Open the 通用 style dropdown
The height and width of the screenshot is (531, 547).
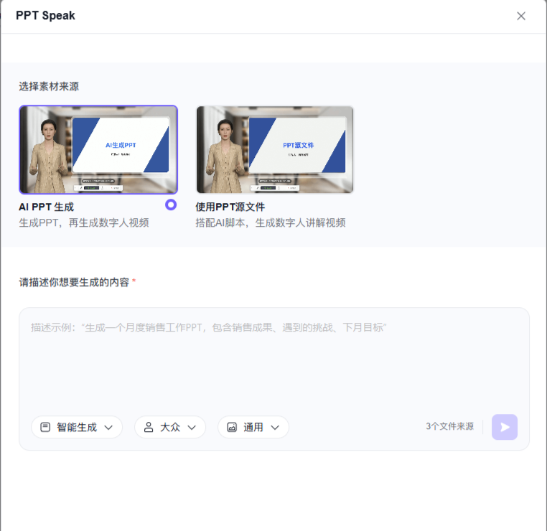tap(253, 427)
